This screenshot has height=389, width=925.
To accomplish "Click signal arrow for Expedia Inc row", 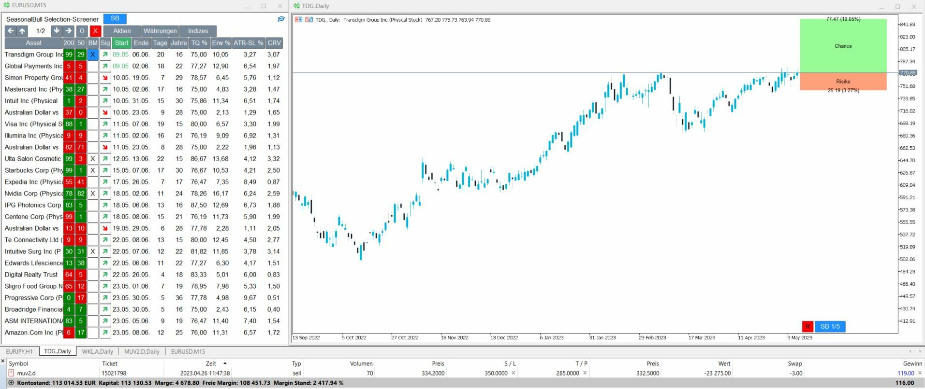I will click(105, 182).
